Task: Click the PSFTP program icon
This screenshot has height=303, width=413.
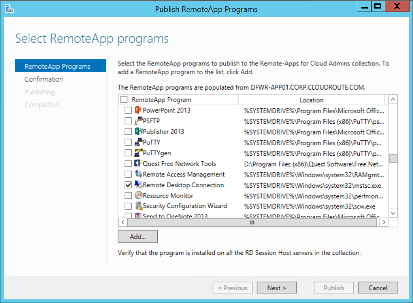Action: coord(138,121)
